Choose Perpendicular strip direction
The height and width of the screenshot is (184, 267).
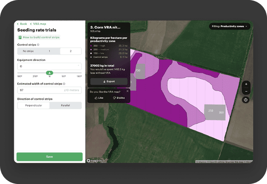click(x=34, y=105)
